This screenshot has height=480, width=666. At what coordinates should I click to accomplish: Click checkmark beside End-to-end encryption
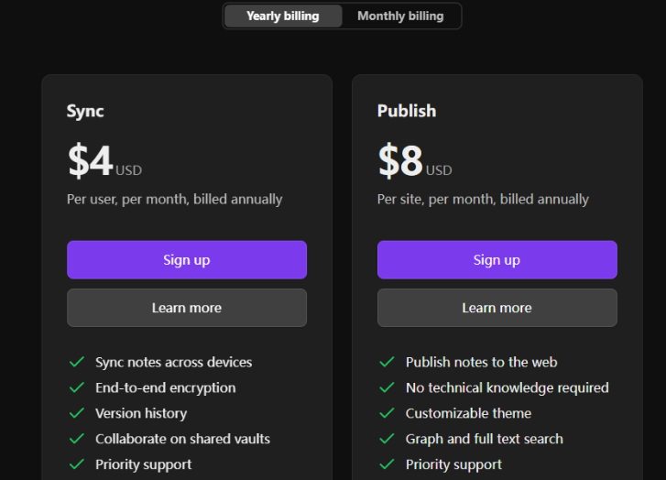pos(77,387)
